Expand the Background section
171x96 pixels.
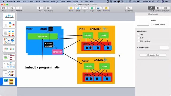click(138, 47)
